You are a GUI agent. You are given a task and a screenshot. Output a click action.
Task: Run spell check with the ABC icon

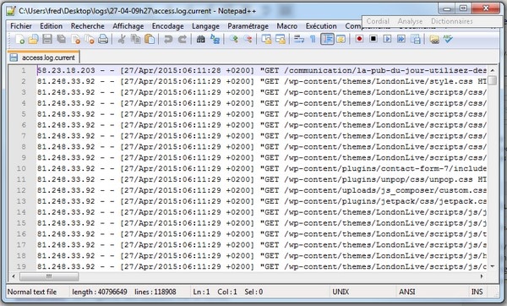point(448,39)
